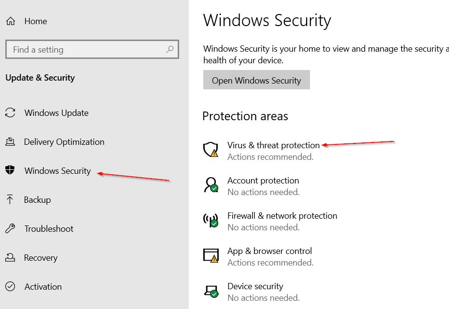Click the Activation checkmark circle icon
This screenshot has width=449, height=309.
click(x=10, y=286)
